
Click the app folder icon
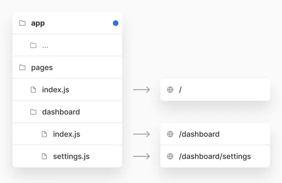[22, 23]
